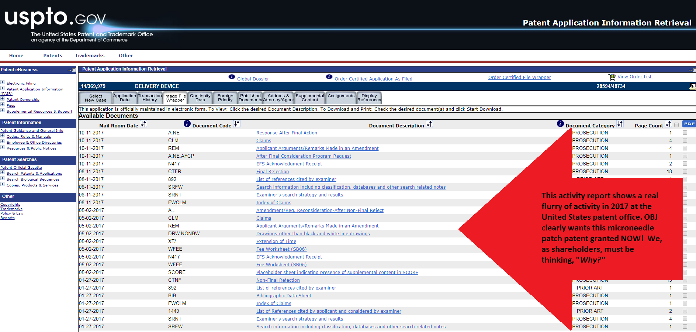Open the Address & Attorney/Agent tab
Viewport: 696px width, 332px height.
(x=278, y=98)
